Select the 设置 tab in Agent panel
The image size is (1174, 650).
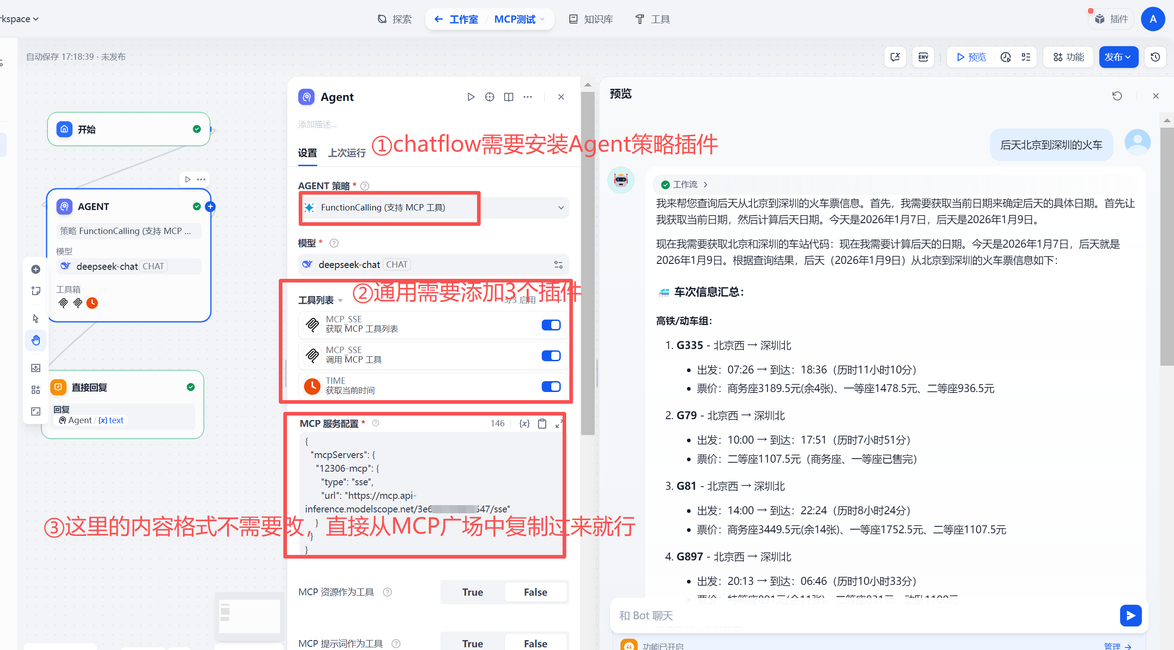coord(307,153)
